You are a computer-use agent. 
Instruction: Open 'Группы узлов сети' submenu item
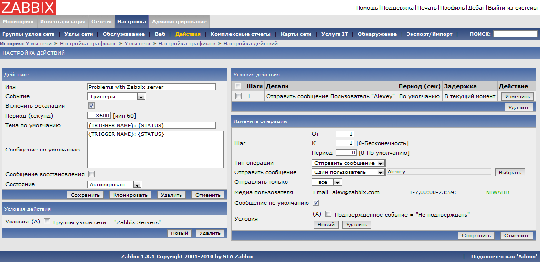click(28, 34)
